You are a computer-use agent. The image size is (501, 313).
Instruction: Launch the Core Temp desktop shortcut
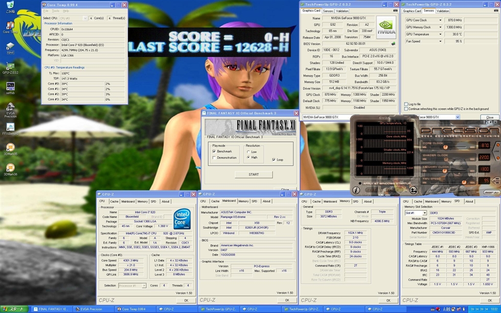pos(10,27)
